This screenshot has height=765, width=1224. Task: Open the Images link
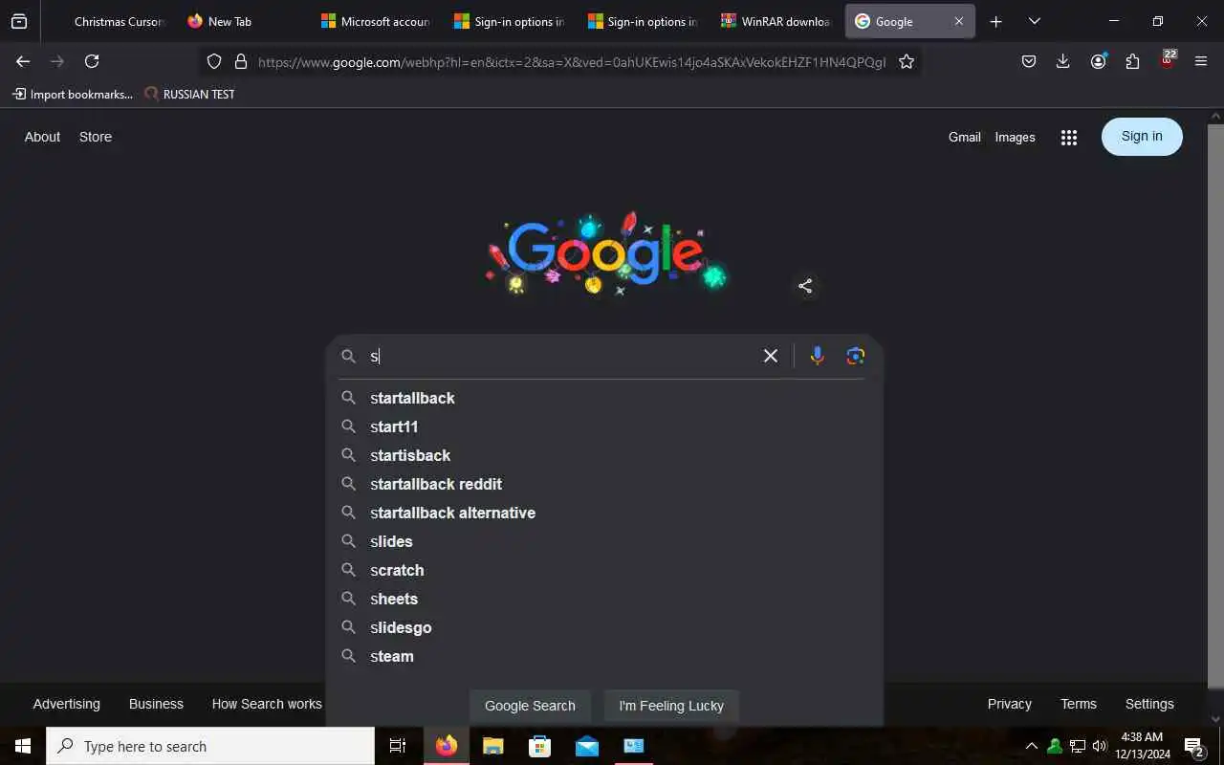pyautogui.click(x=1015, y=137)
